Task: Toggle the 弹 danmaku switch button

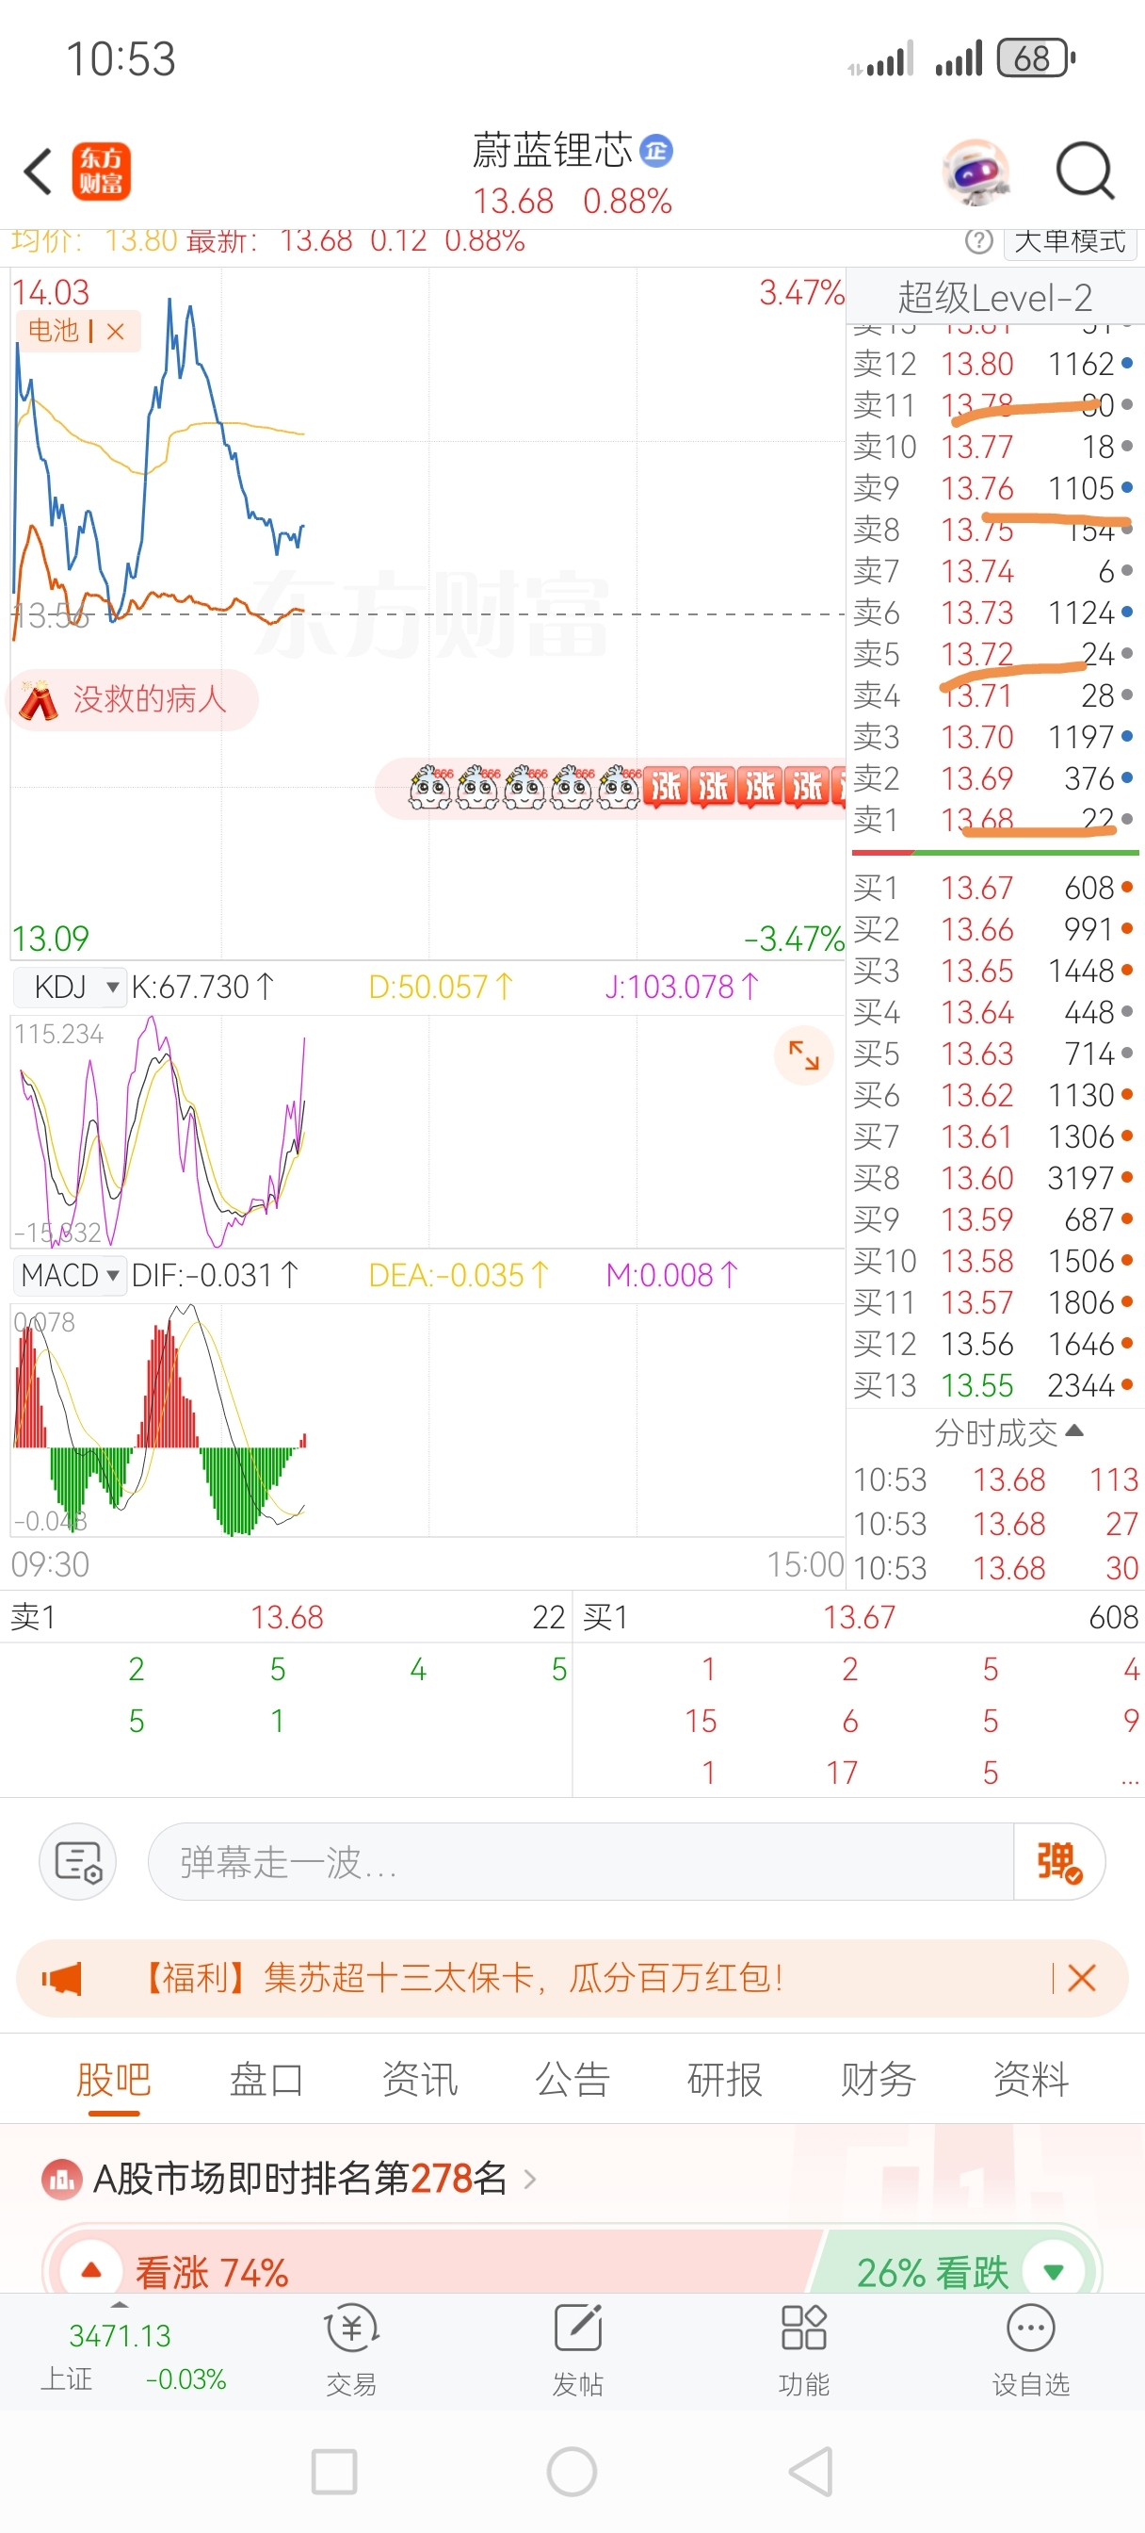Action: 1058,1861
